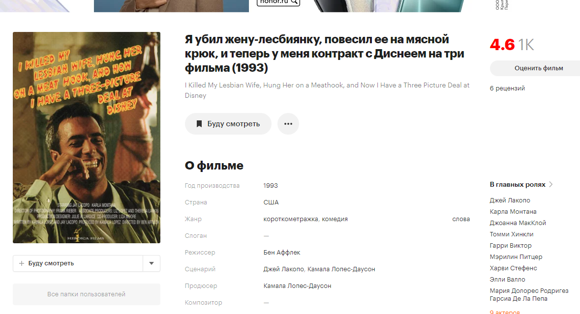
Task: Open the 1993 production year link
Action: [271, 185]
